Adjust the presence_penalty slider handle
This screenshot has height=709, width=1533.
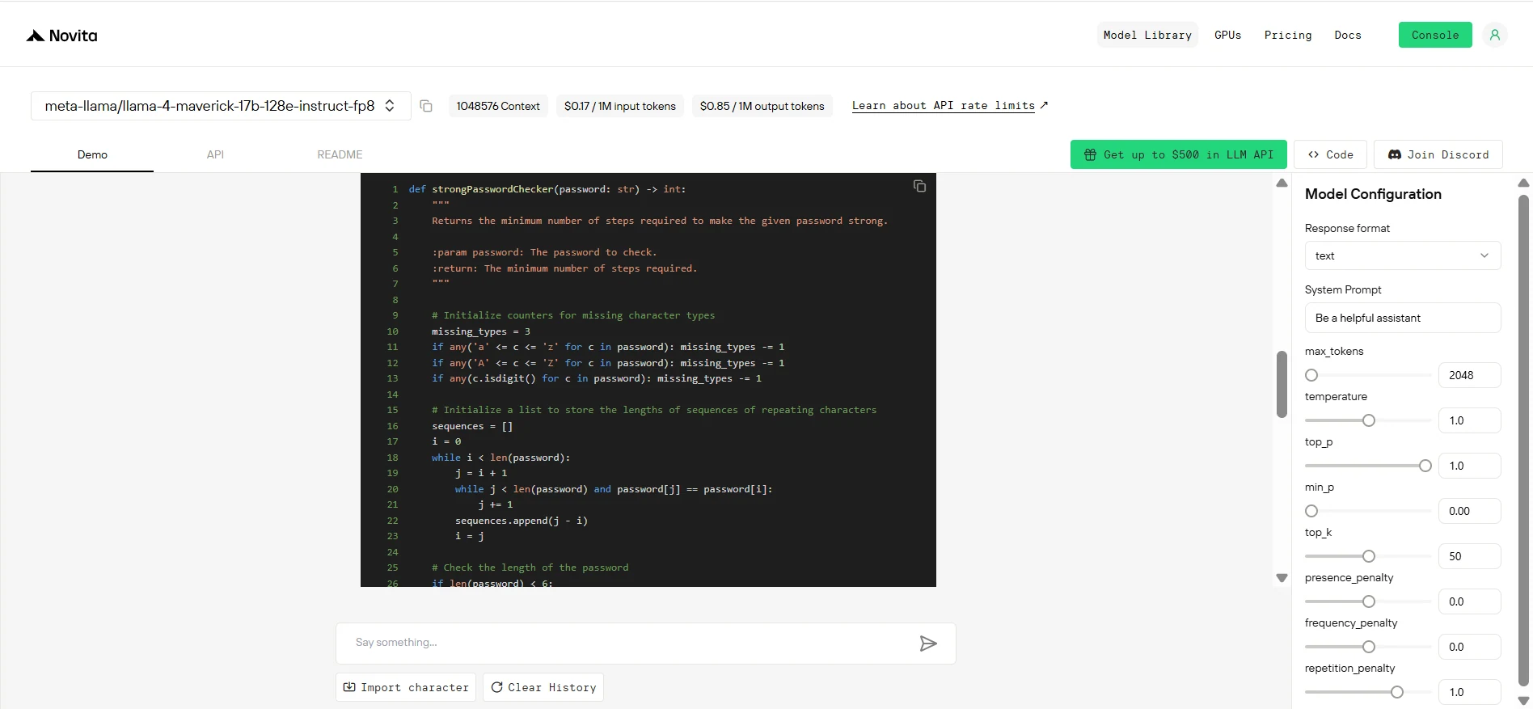1369,601
